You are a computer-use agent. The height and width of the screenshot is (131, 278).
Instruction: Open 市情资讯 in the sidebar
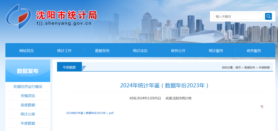28,96
